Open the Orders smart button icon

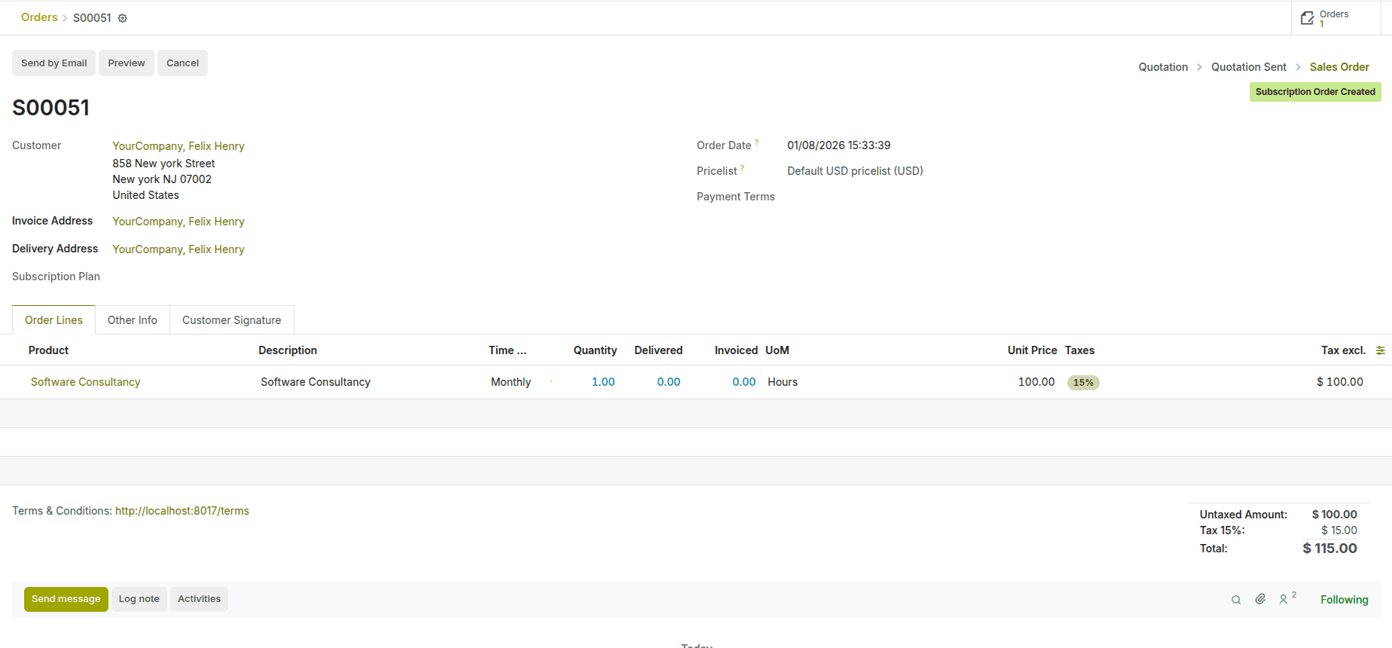click(1308, 18)
